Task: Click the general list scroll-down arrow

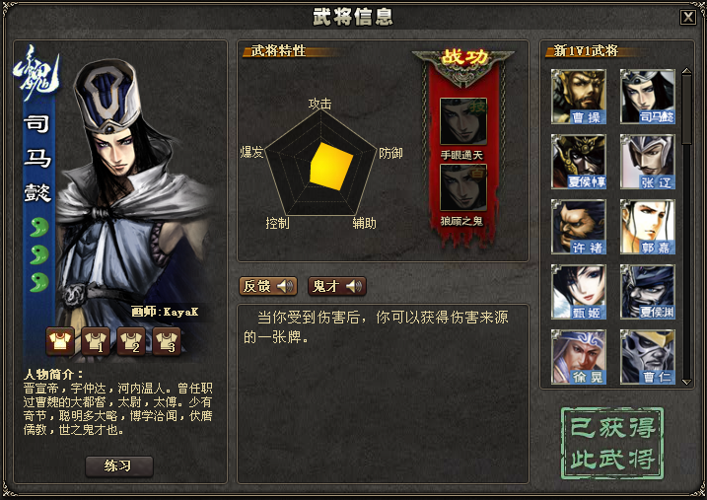Action: coord(686,382)
